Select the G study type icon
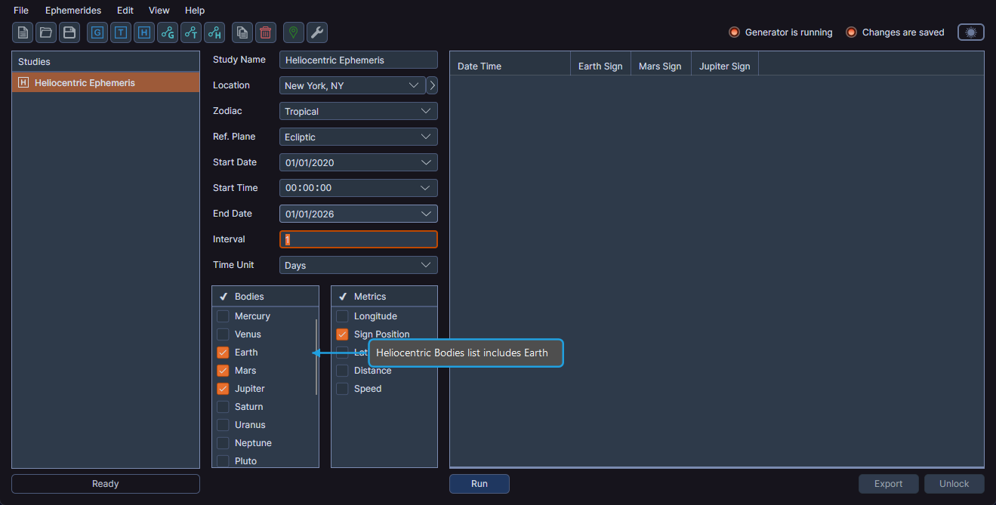This screenshot has width=996, height=505. point(97,32)
